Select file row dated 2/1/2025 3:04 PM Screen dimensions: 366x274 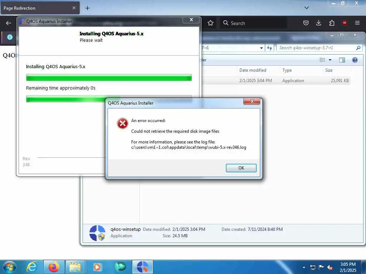click(x=276, y=81)
